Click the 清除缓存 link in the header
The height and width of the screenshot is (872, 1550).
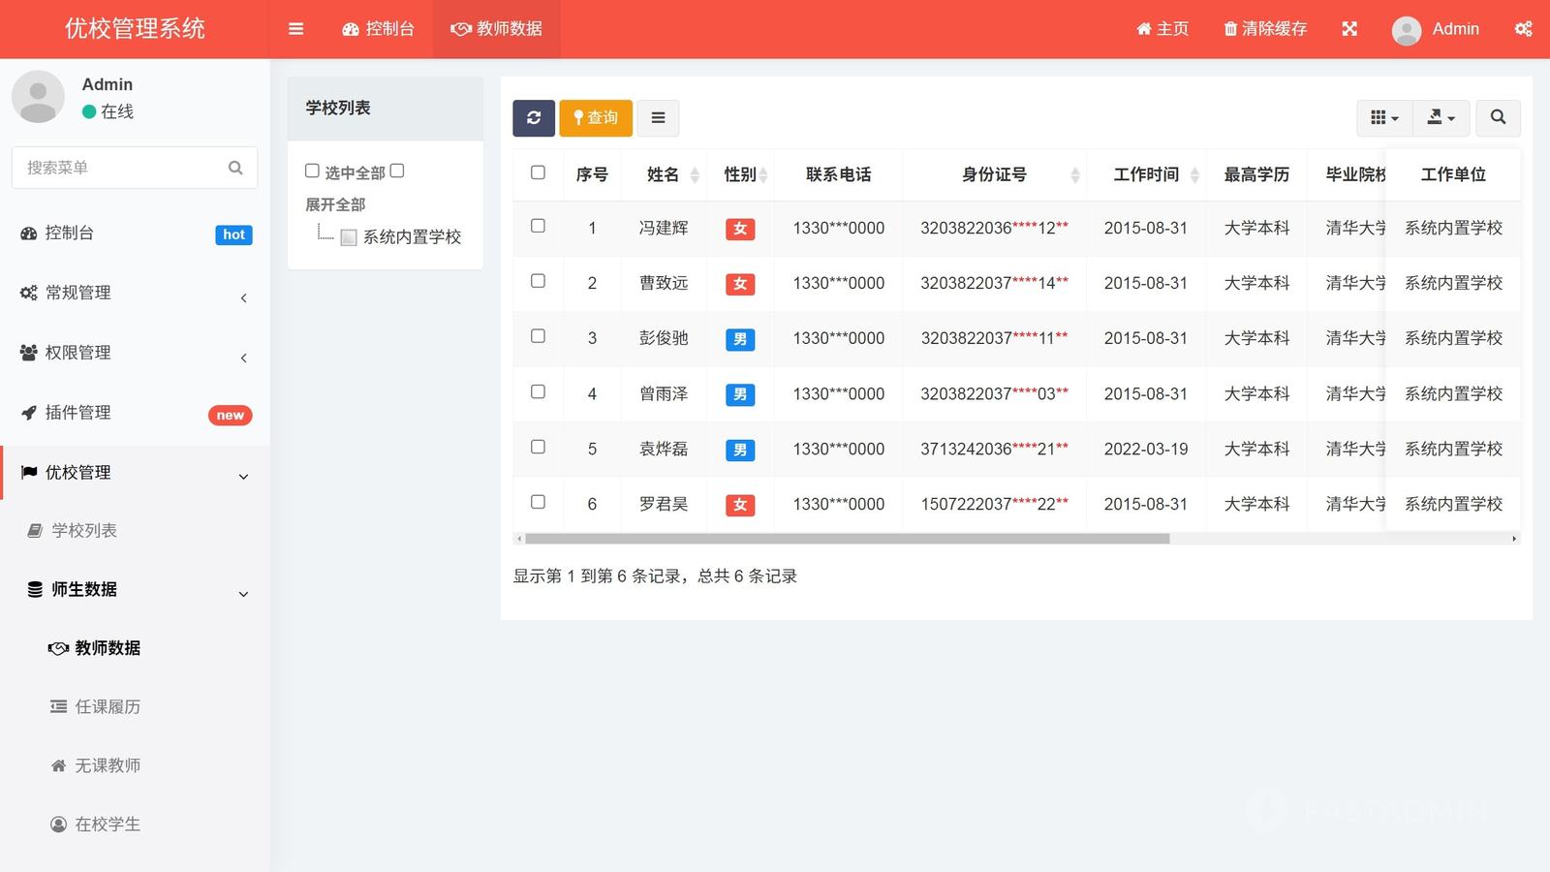(x=1265, y=29)
